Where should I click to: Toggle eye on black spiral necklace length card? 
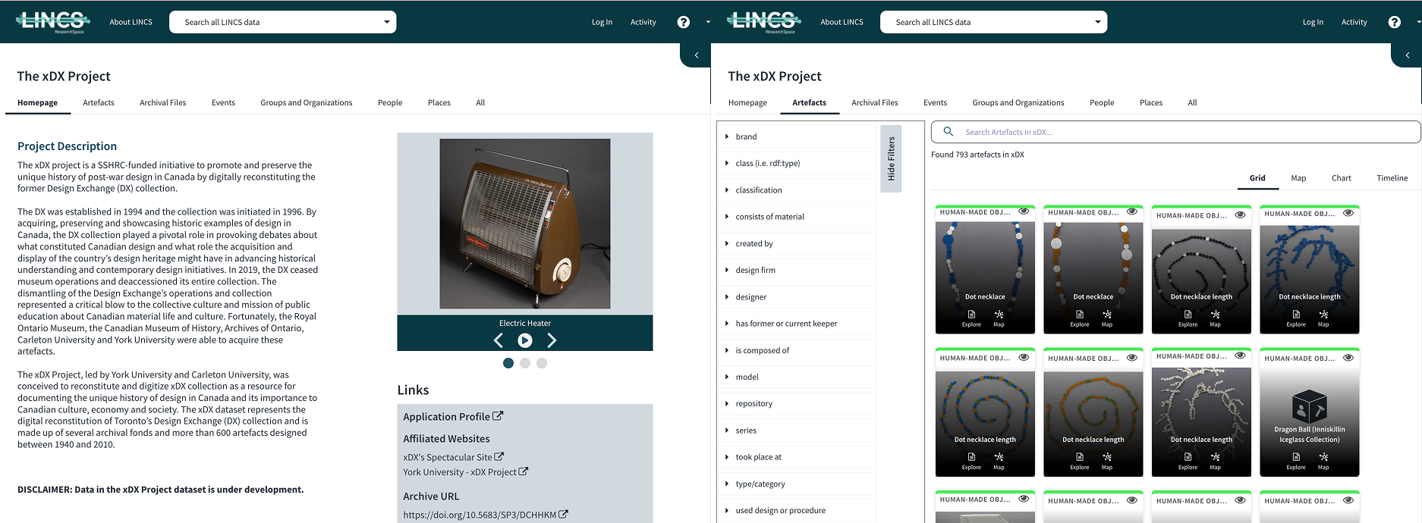(x=1241, y=215)
